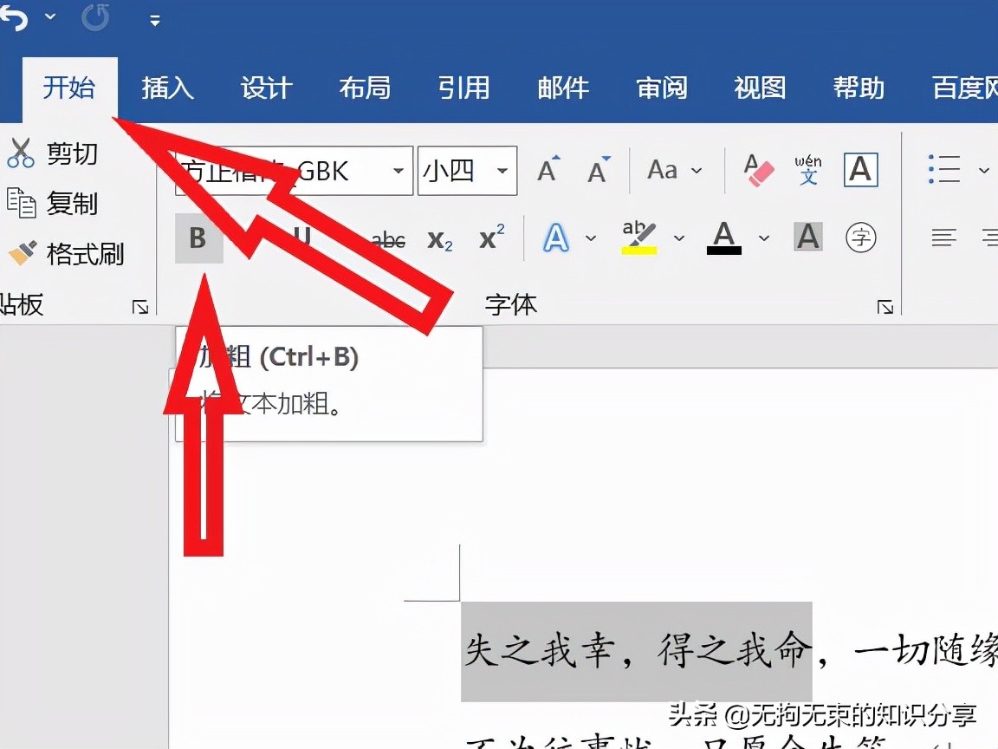998x749 pixels.
Task: Click the Enclose Characters (带圈字符) icon
Action: pos(861,237)
